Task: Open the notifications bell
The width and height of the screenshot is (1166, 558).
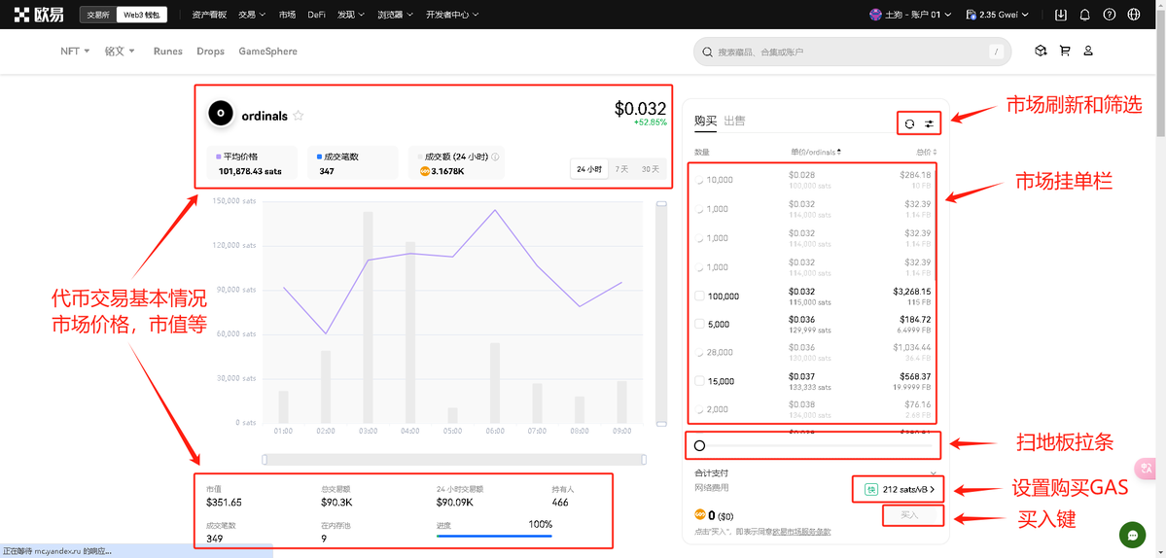Action: [x=1084, y=15]
